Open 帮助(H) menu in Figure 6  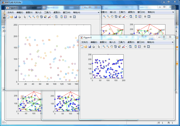pos(151,42)
